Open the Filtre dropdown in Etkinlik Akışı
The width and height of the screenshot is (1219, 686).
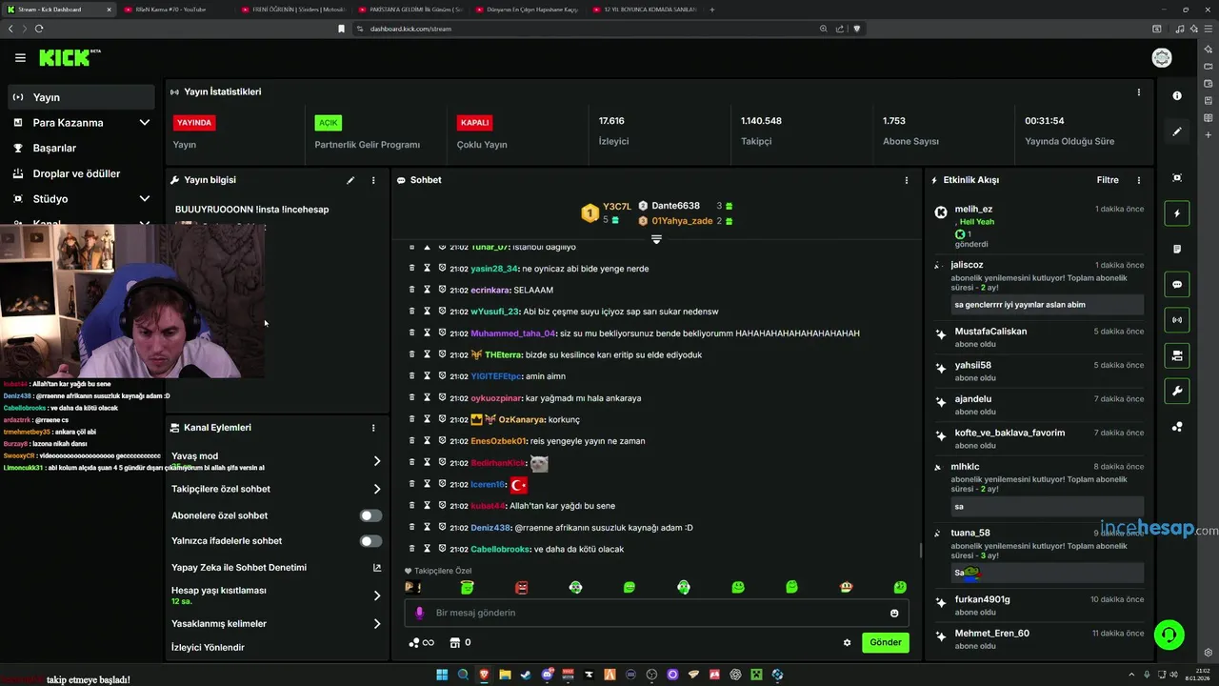tap(1108, 180)
